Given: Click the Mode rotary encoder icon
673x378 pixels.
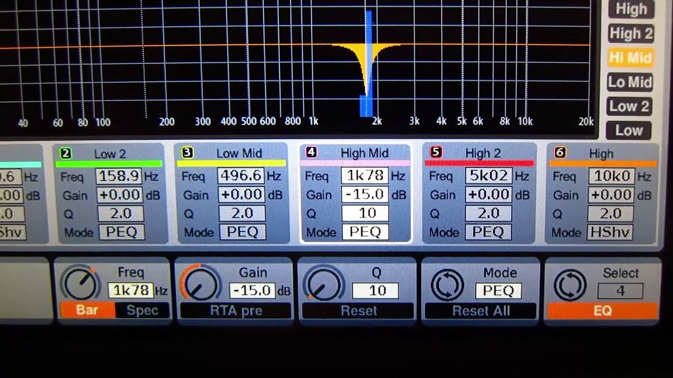Looking at the screenshot, I should coord(446,285).
